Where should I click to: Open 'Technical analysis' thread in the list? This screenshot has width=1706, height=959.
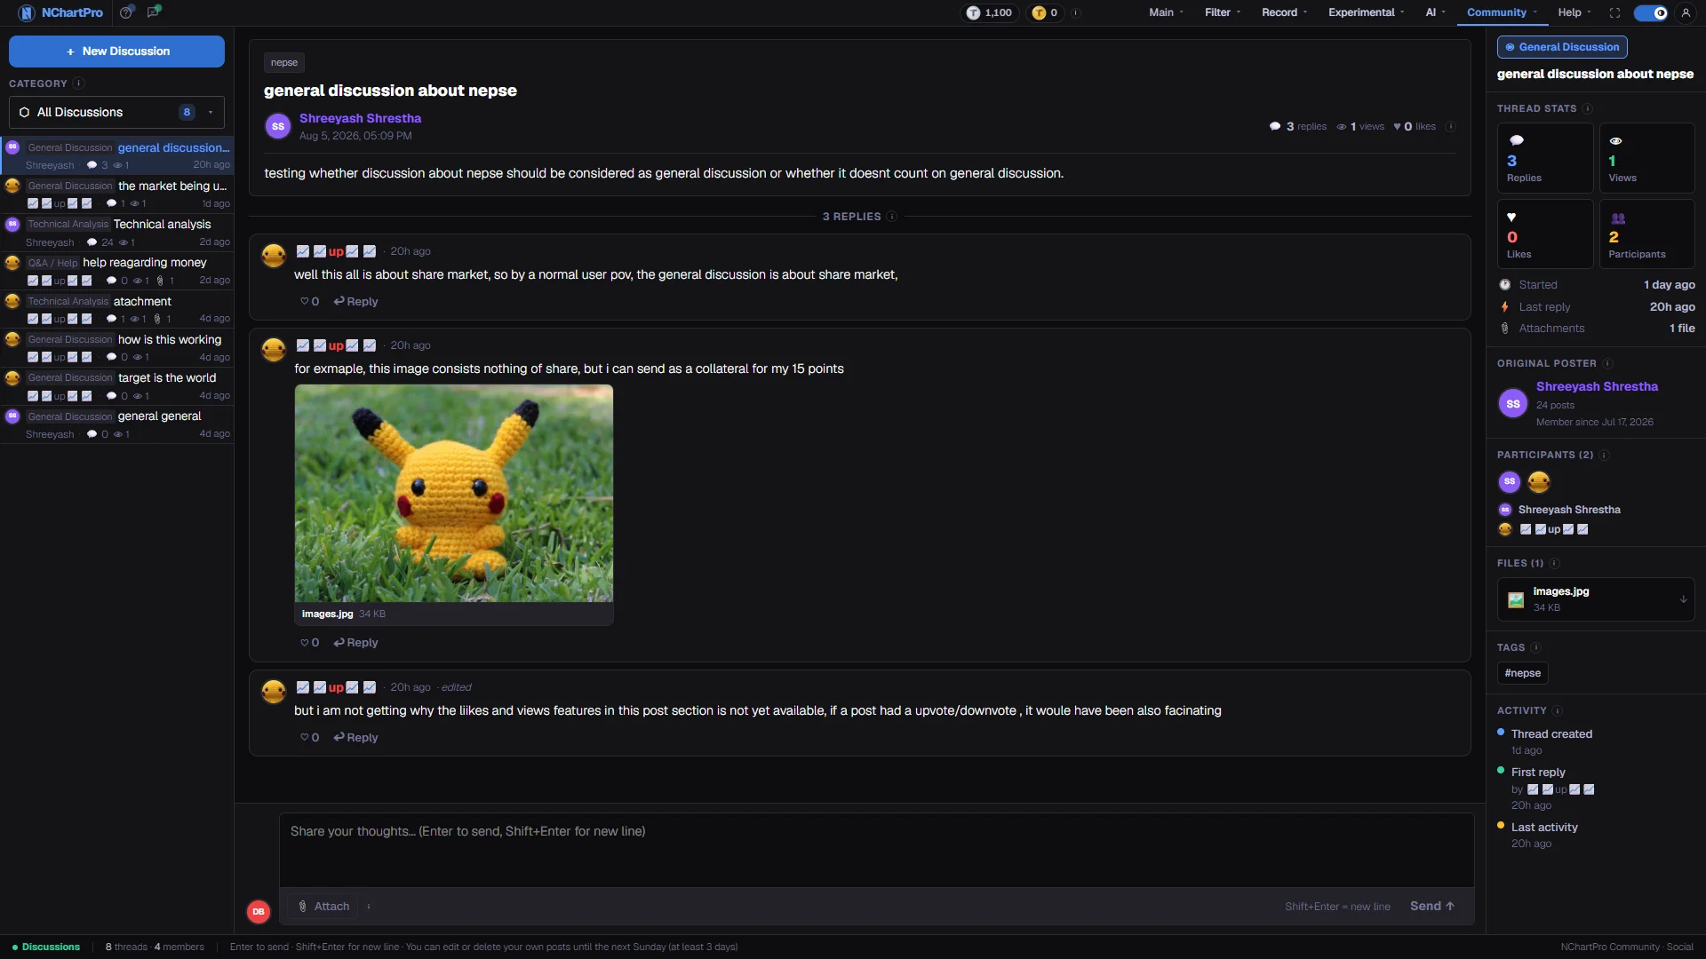pyautogui.click(x=116, y=233)
